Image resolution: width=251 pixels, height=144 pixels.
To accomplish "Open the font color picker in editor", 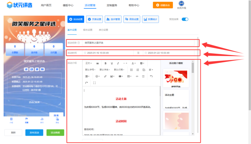I will [134, 63].
